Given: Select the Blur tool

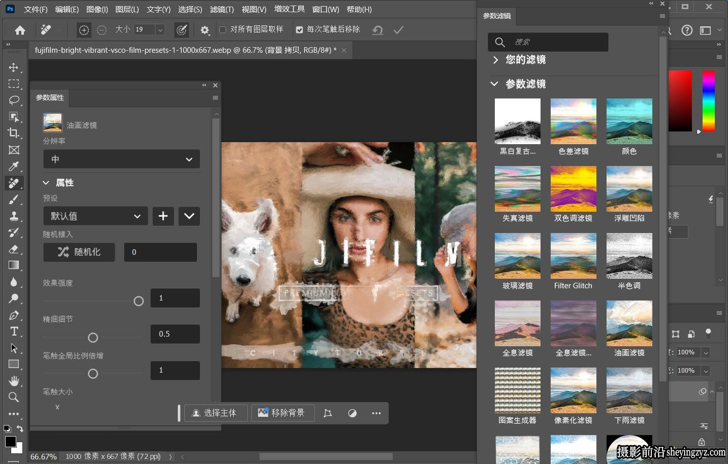Looking at the screenshot, I should pos(14,282).
